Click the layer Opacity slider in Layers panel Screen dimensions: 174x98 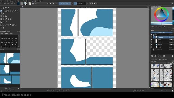pyautogui.click(x=161, y=33)
